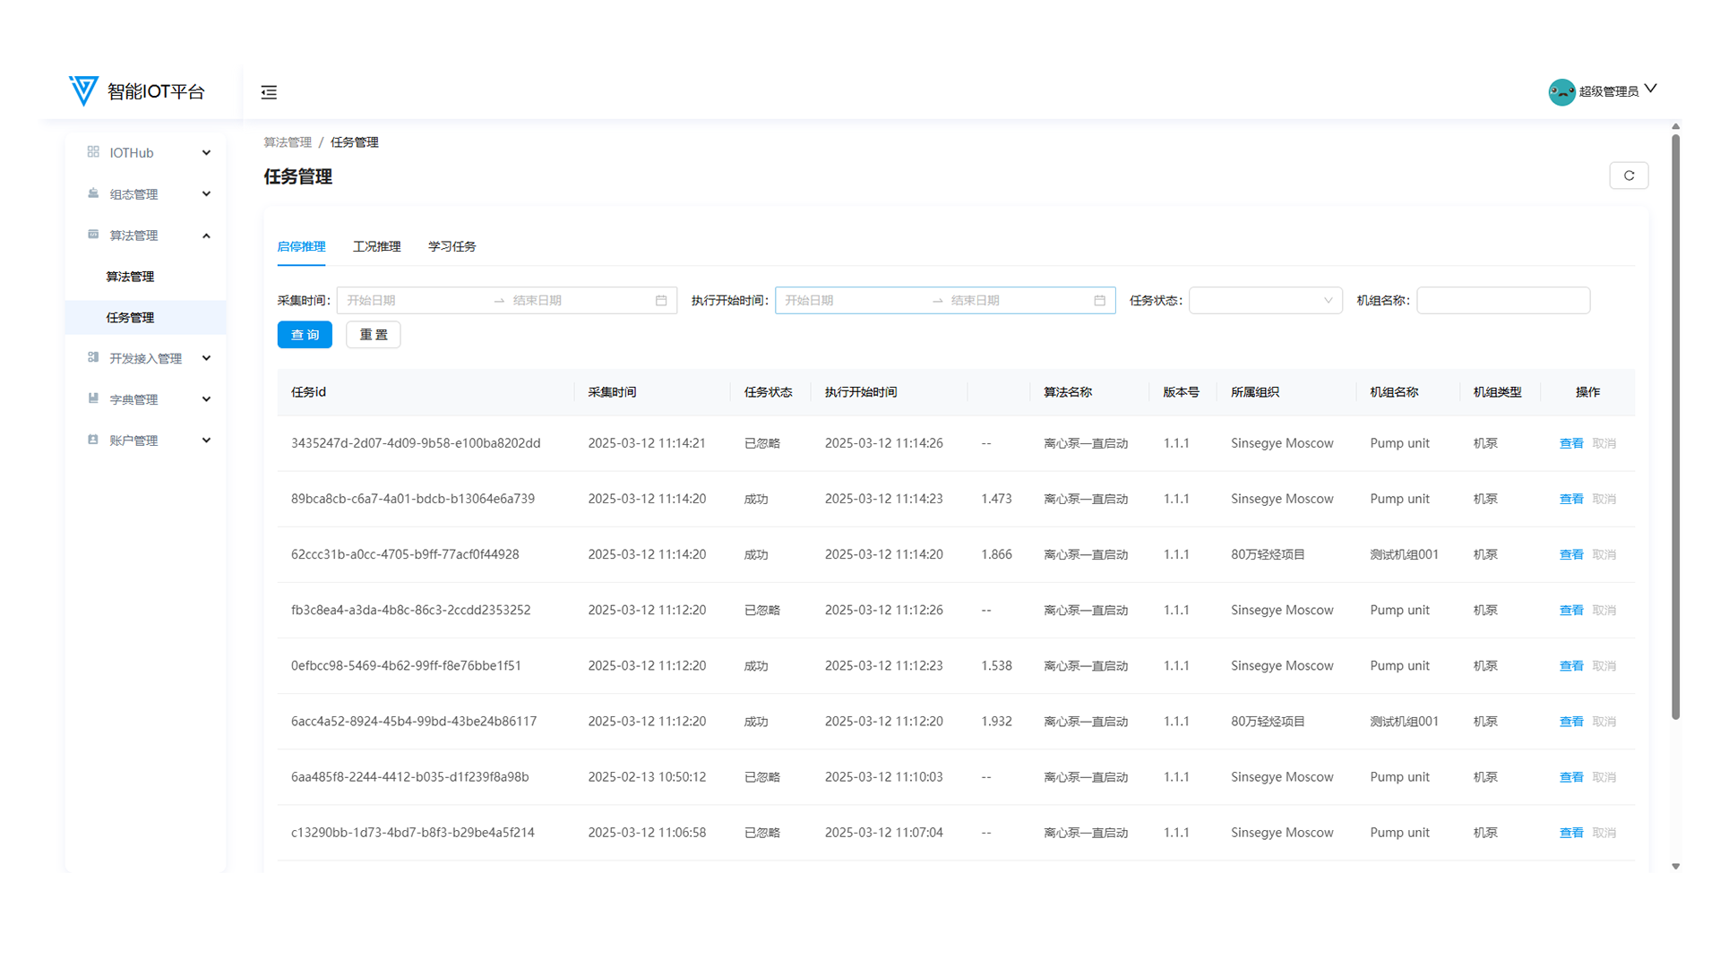1720x967 pixels.
Task: Click the super admin avatar
Action: [x=1561, y=91]
